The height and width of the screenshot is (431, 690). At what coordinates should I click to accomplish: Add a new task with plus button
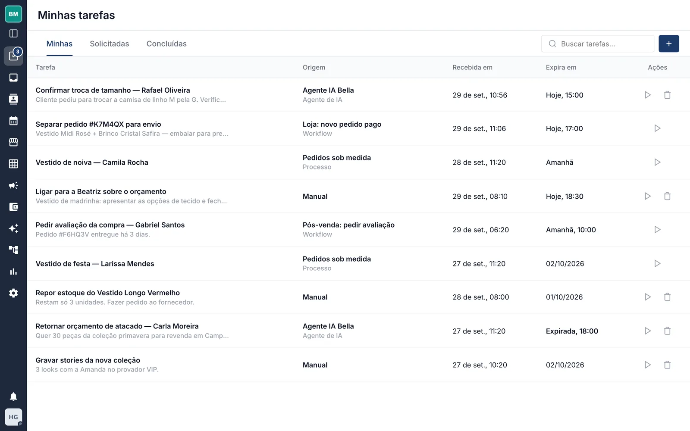click(x=669, y=44)
